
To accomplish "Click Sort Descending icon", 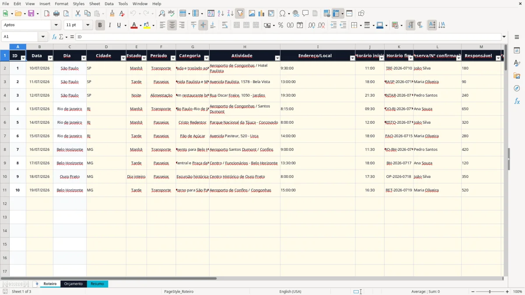I will (x=231, y=14).
